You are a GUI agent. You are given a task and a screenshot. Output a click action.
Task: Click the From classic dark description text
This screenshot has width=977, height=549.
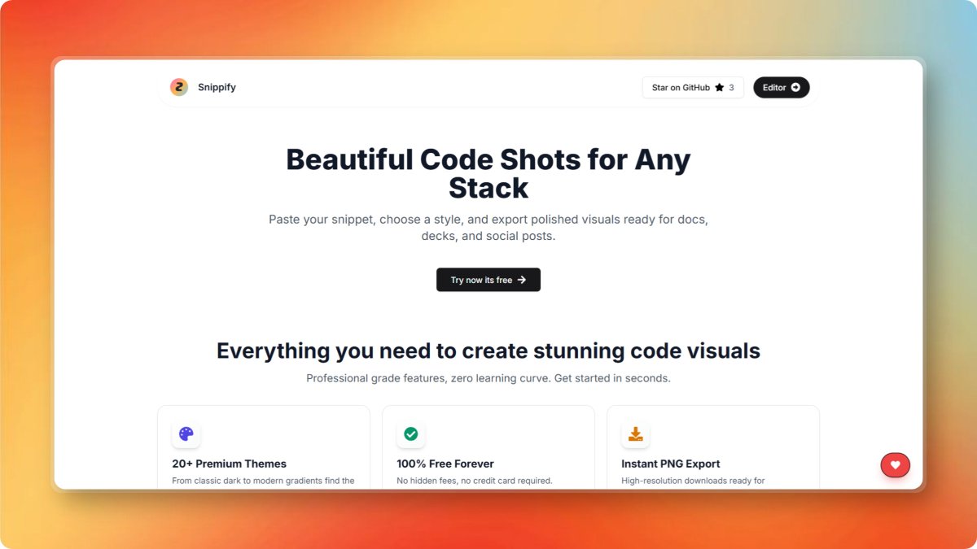click(263, 481)
